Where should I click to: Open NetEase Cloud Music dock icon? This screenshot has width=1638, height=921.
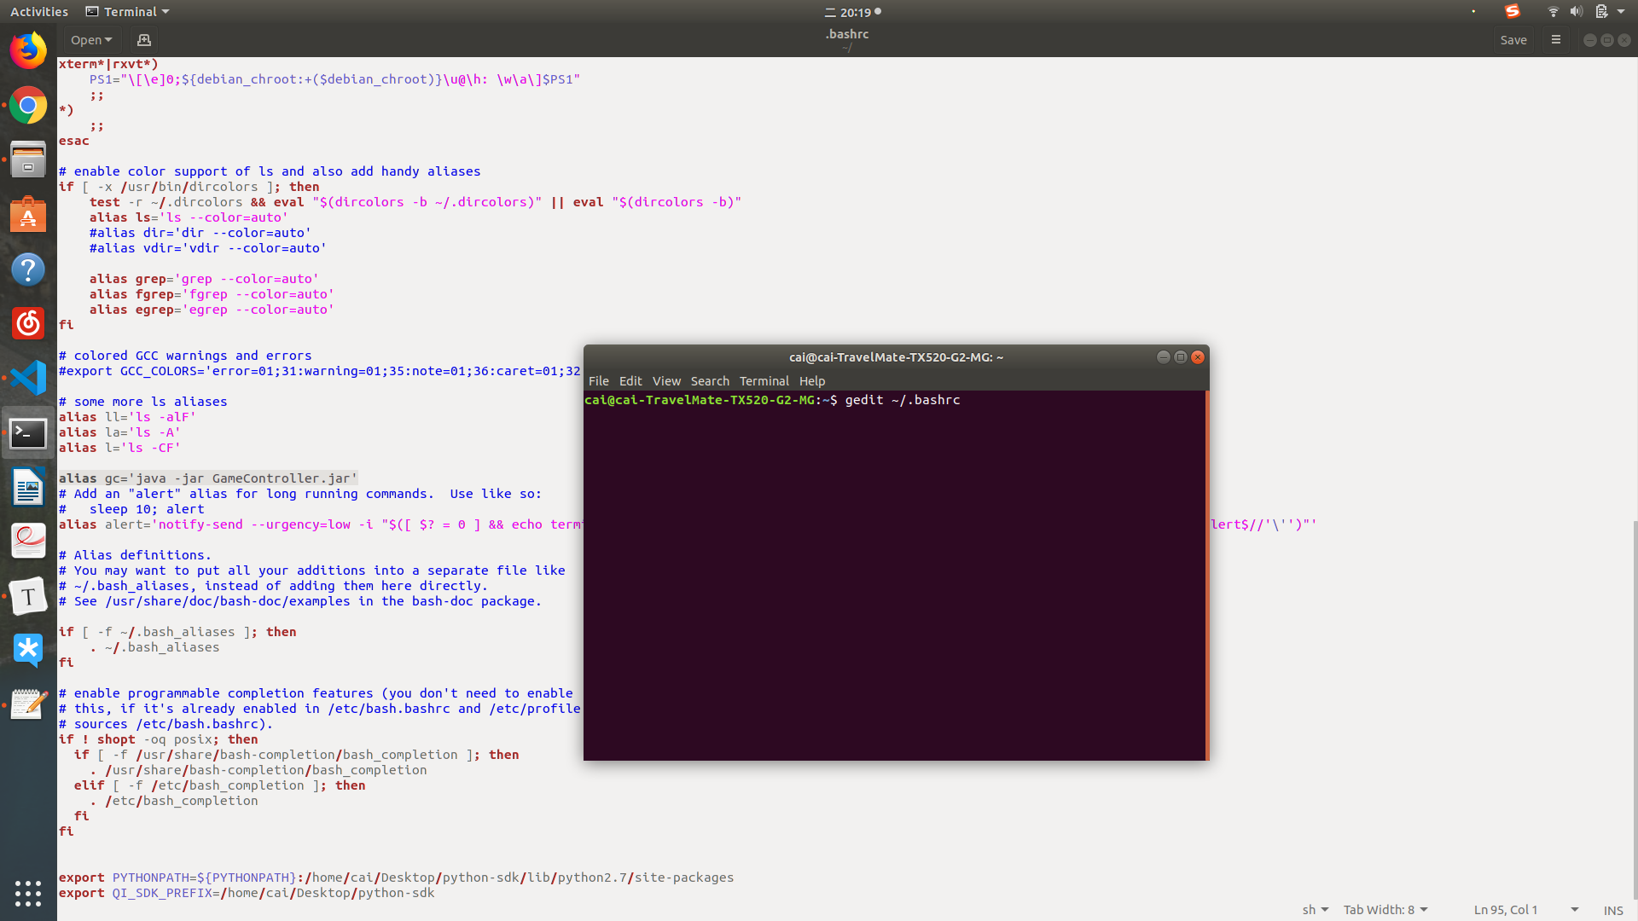click(28, 323)
